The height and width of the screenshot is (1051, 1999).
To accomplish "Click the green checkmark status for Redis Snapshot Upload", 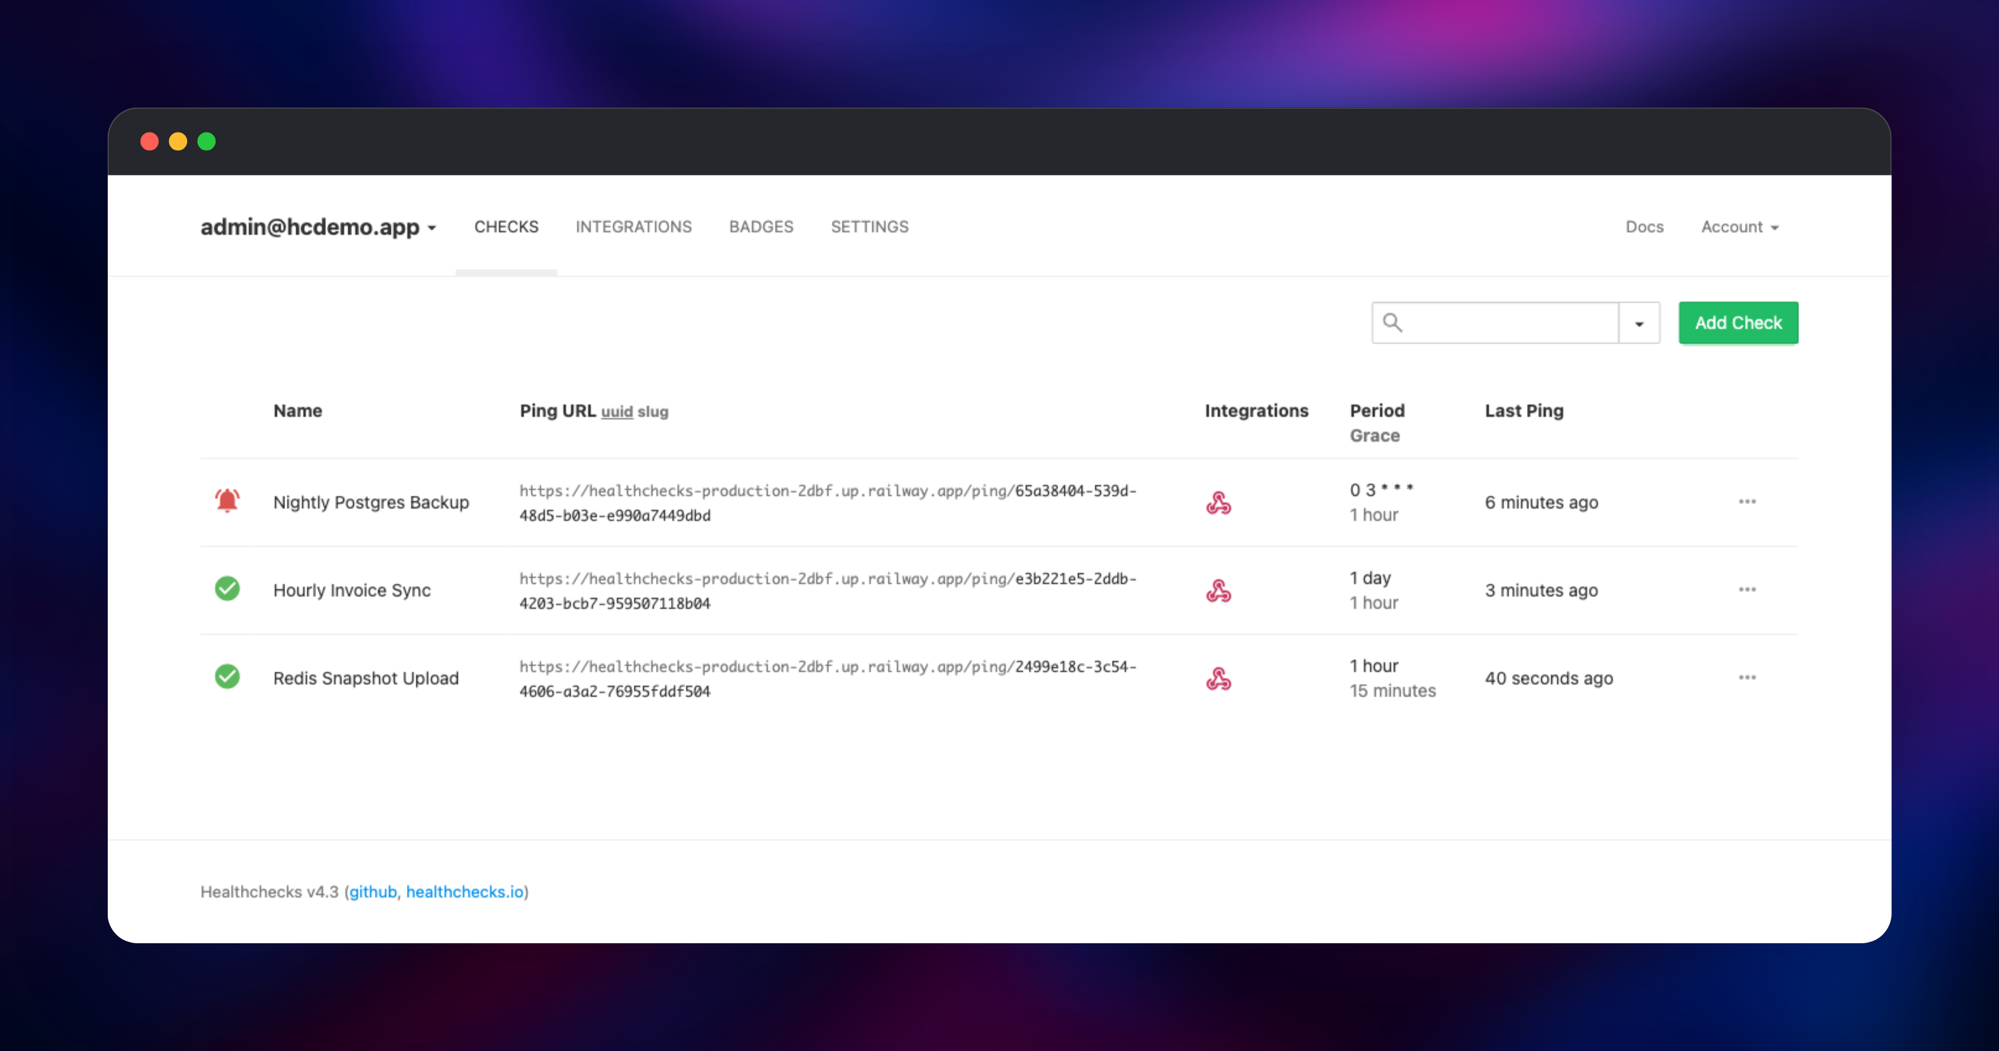I will click(227, 676).
